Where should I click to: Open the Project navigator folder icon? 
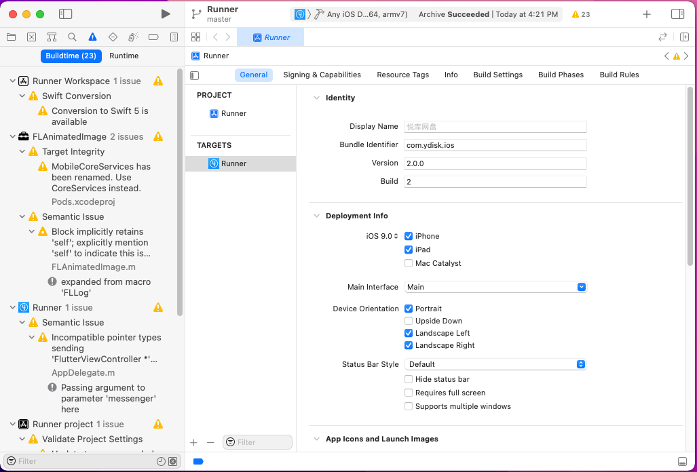(x=11, y=37)
